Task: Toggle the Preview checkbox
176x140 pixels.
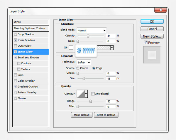Action: click(146, 43)
